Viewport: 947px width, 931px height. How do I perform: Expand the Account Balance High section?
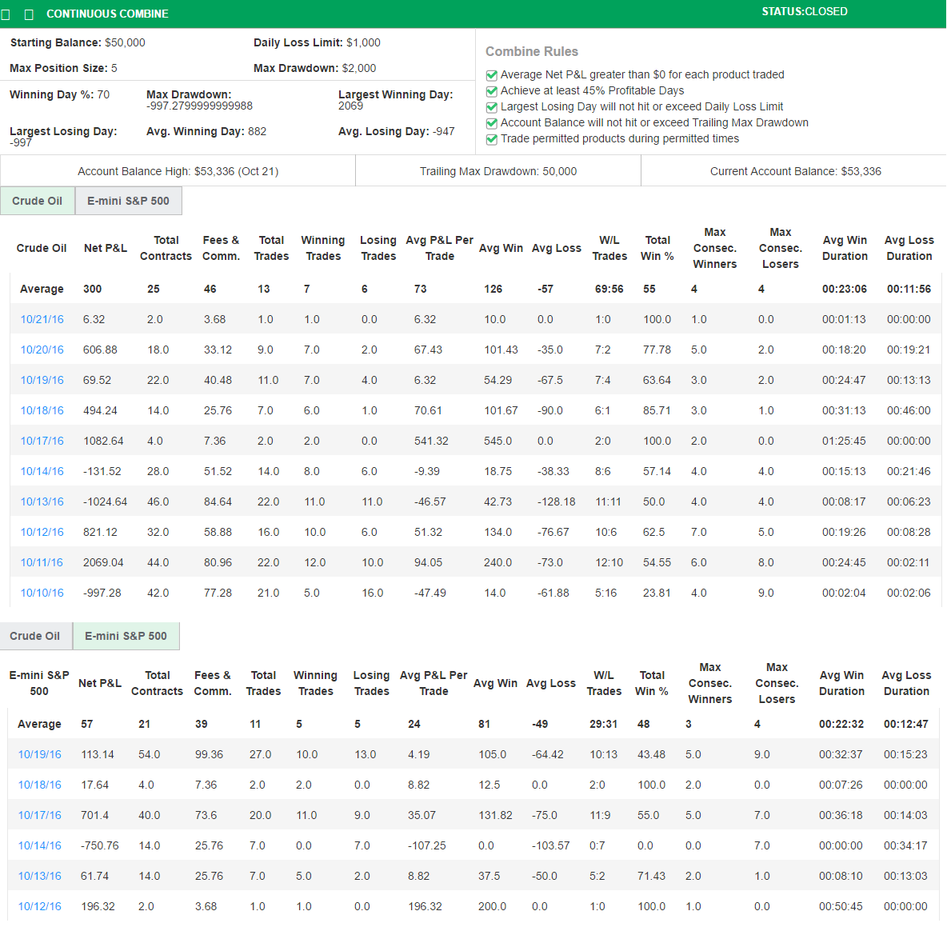pyautogui.click(x=178, y=170)
